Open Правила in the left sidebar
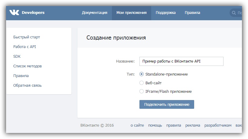Screen dimensions: 248x139 coord(21,76)
